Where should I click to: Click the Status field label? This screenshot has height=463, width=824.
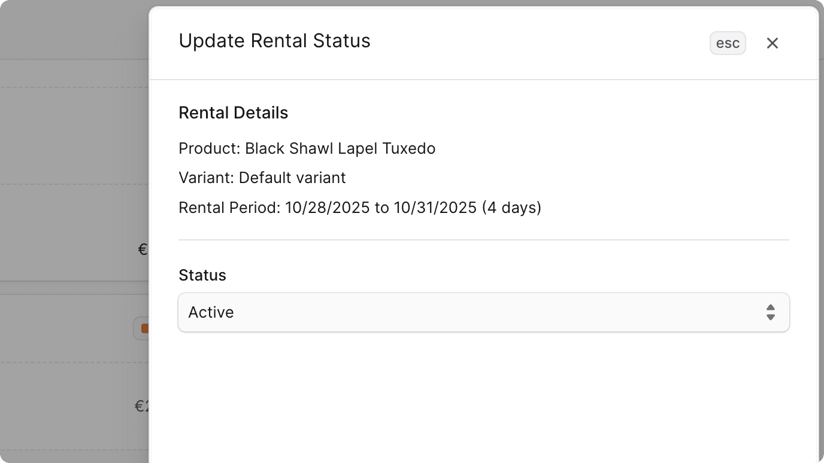(x=202, y=275)
